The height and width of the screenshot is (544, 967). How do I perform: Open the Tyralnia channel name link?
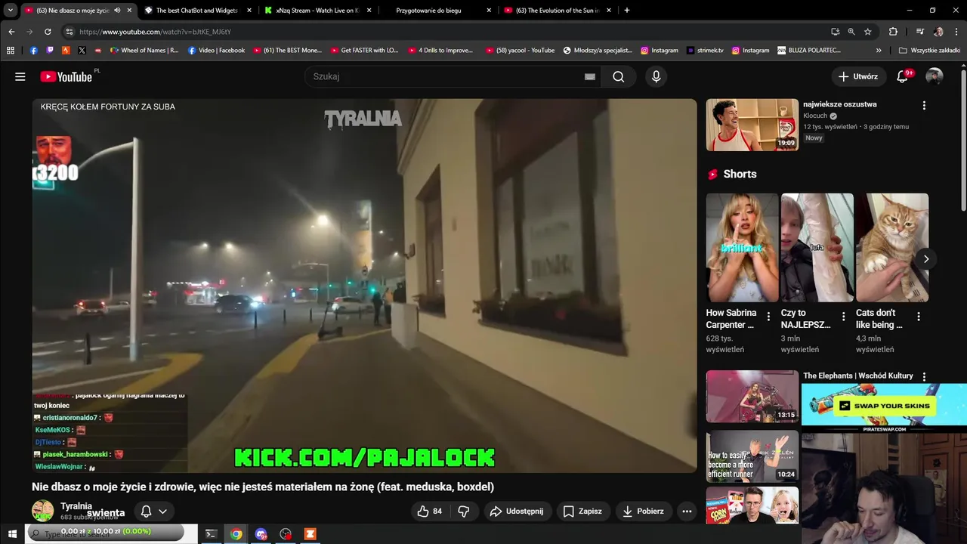coord(76,506)
